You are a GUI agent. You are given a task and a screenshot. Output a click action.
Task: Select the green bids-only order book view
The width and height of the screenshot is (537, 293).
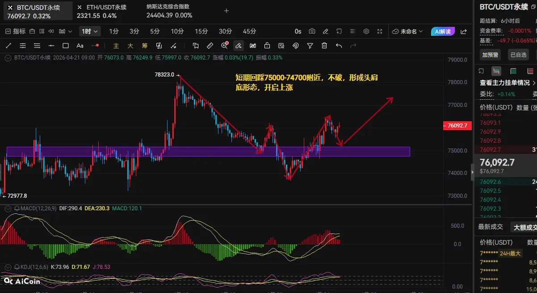click(513, 71)
